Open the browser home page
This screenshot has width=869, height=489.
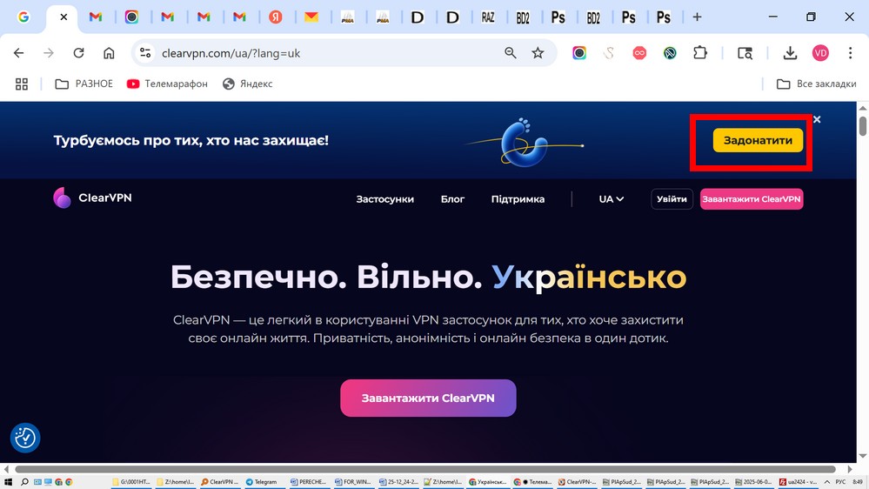pos(109,53)
